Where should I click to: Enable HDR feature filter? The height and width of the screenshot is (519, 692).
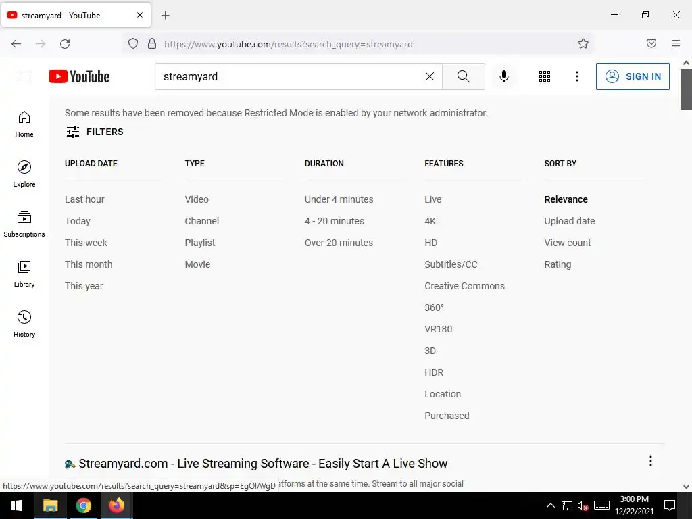[434, 372]
